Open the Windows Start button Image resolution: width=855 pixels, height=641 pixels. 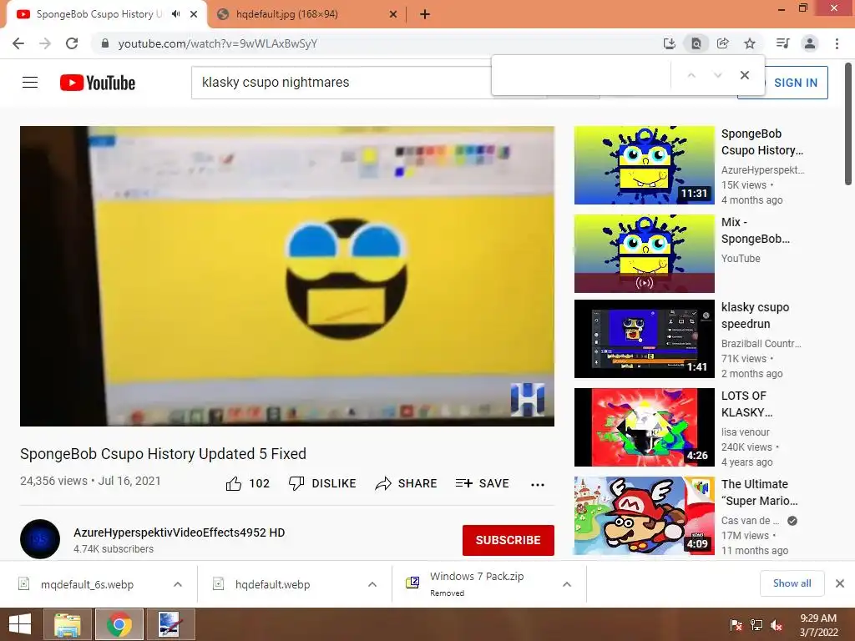20,624
